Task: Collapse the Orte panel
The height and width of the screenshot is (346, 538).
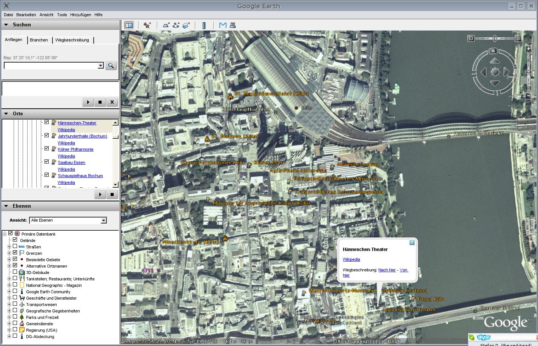Action: [x=6, y=114]
